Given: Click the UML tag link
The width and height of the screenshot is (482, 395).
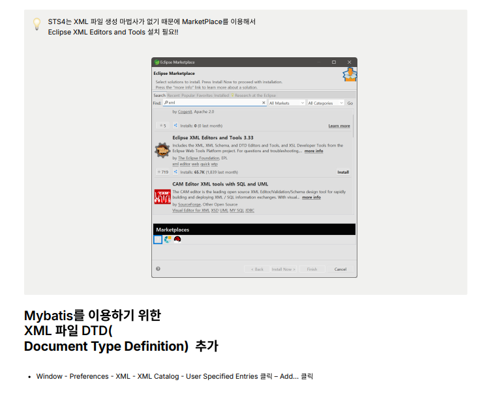Looking at the screenshot, I should pyautogui.click(x=224, y=210).
